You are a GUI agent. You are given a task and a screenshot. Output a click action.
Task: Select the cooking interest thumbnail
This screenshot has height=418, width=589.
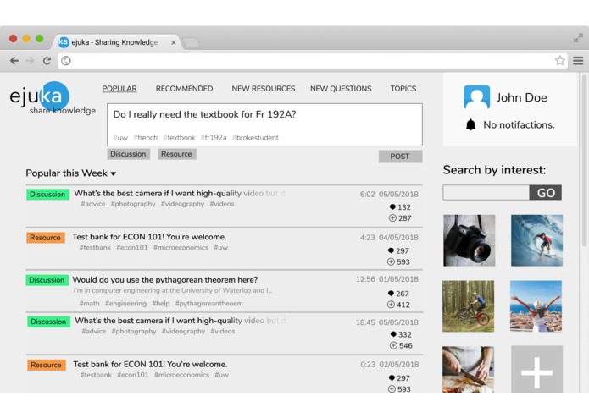468,369
